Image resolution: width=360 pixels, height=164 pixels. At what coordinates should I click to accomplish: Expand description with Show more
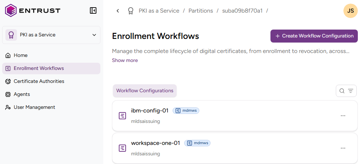(125, 61)
